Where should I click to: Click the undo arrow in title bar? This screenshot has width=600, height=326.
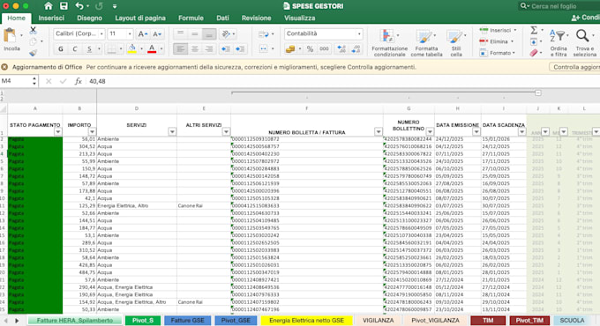pos(79,6)
